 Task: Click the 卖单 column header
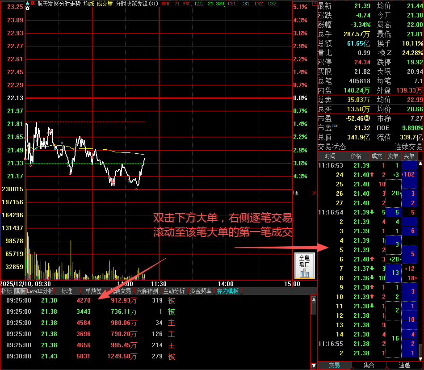(x=392, y=156)
